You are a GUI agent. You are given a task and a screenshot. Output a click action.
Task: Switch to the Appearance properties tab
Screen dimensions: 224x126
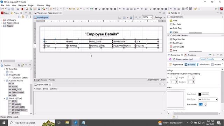tap(176, 64)
